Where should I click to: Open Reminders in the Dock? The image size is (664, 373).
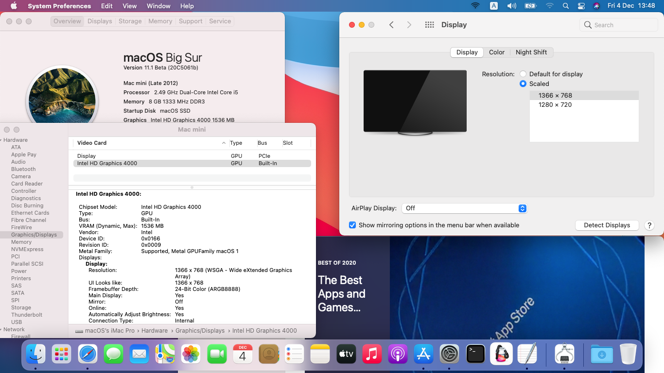coord(295,354)
